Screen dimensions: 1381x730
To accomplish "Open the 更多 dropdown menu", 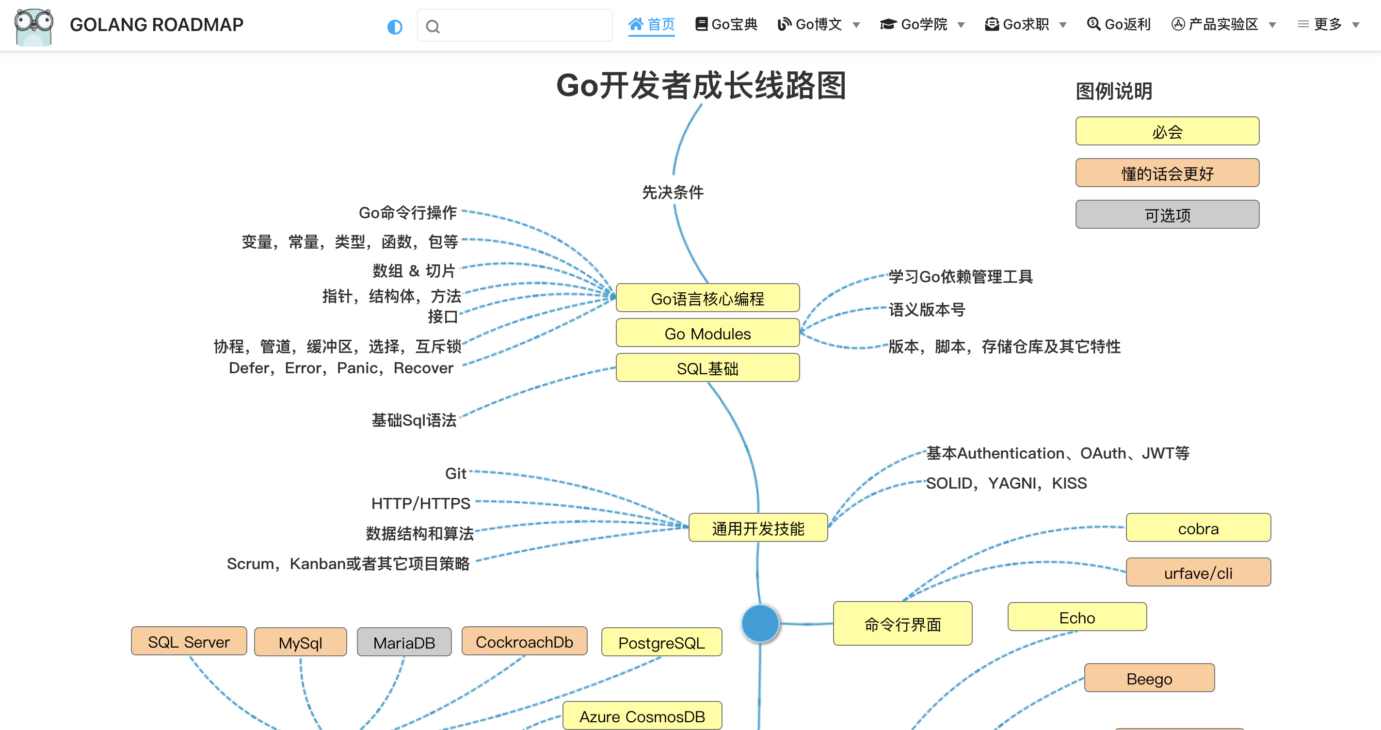I will [x=1329, y=24].
